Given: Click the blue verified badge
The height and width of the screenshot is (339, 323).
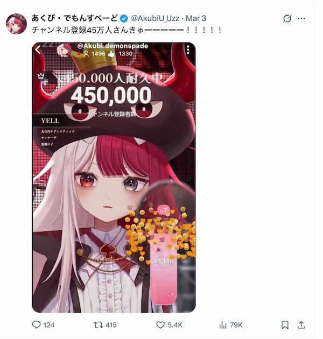Looking at the screenshot, I should coord(124,19).
